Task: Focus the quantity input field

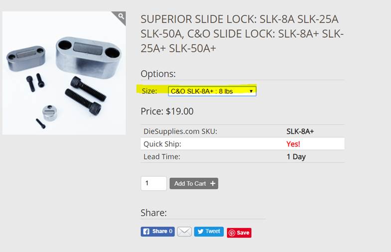Action: [x=153, y=183]
